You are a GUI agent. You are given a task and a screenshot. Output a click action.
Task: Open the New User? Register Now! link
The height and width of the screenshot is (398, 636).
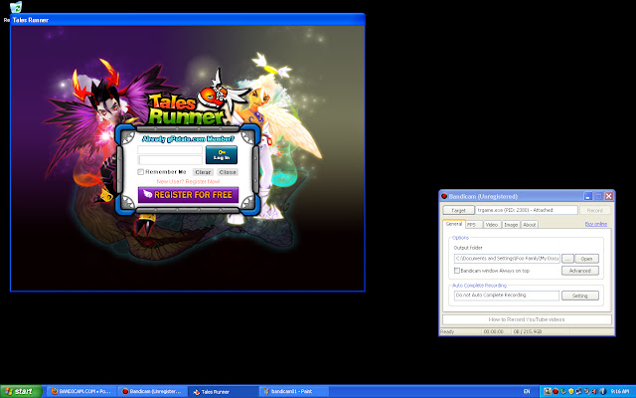point(188,181)
